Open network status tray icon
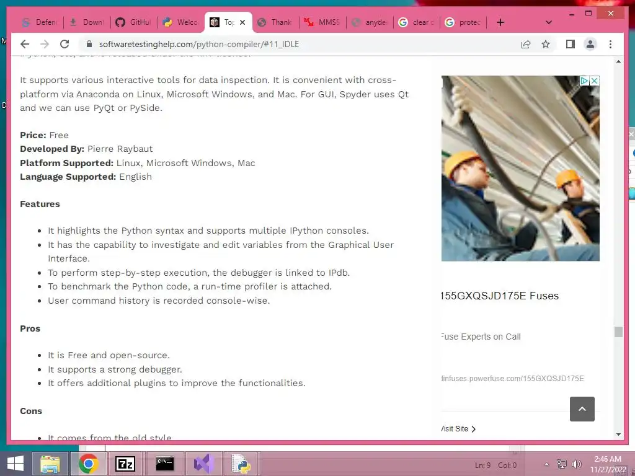The width and height of the screenshot is (635, 476). (x=562, y=464)
